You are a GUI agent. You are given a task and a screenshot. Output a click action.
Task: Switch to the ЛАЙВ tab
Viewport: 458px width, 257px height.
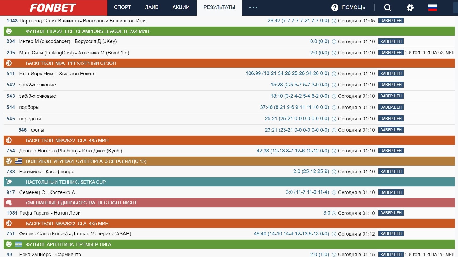pyautogui.click(x=152, y=8)
